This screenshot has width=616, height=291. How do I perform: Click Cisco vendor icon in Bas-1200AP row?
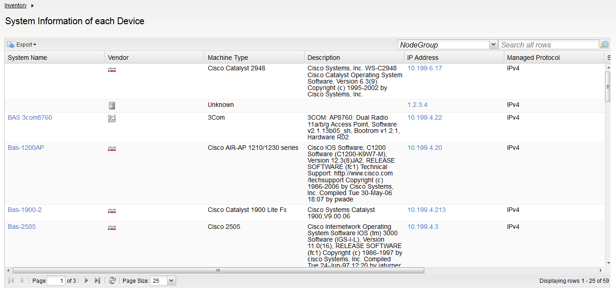point(112,148)
